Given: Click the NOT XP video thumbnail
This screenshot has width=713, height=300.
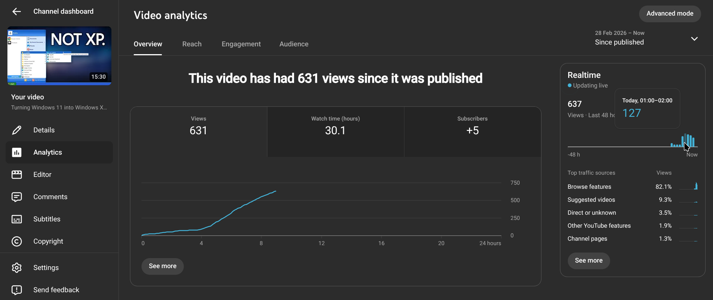Looking at the screenshot, I should (x=59, y=56).
